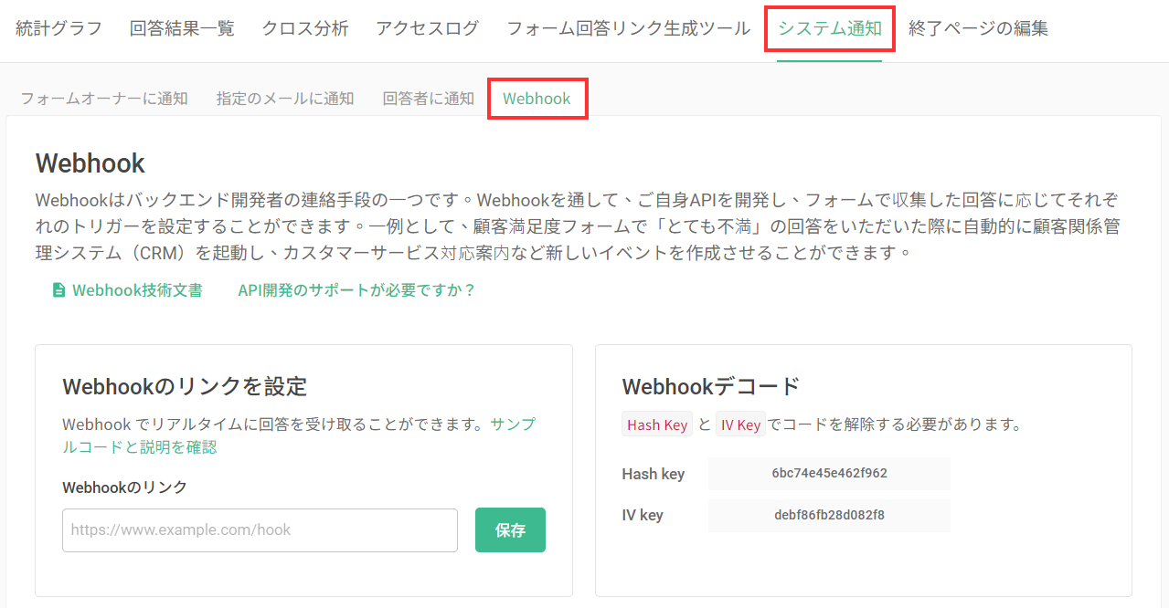Click the main Webhook page title
Screen dimensions: 1169x608
90,163
